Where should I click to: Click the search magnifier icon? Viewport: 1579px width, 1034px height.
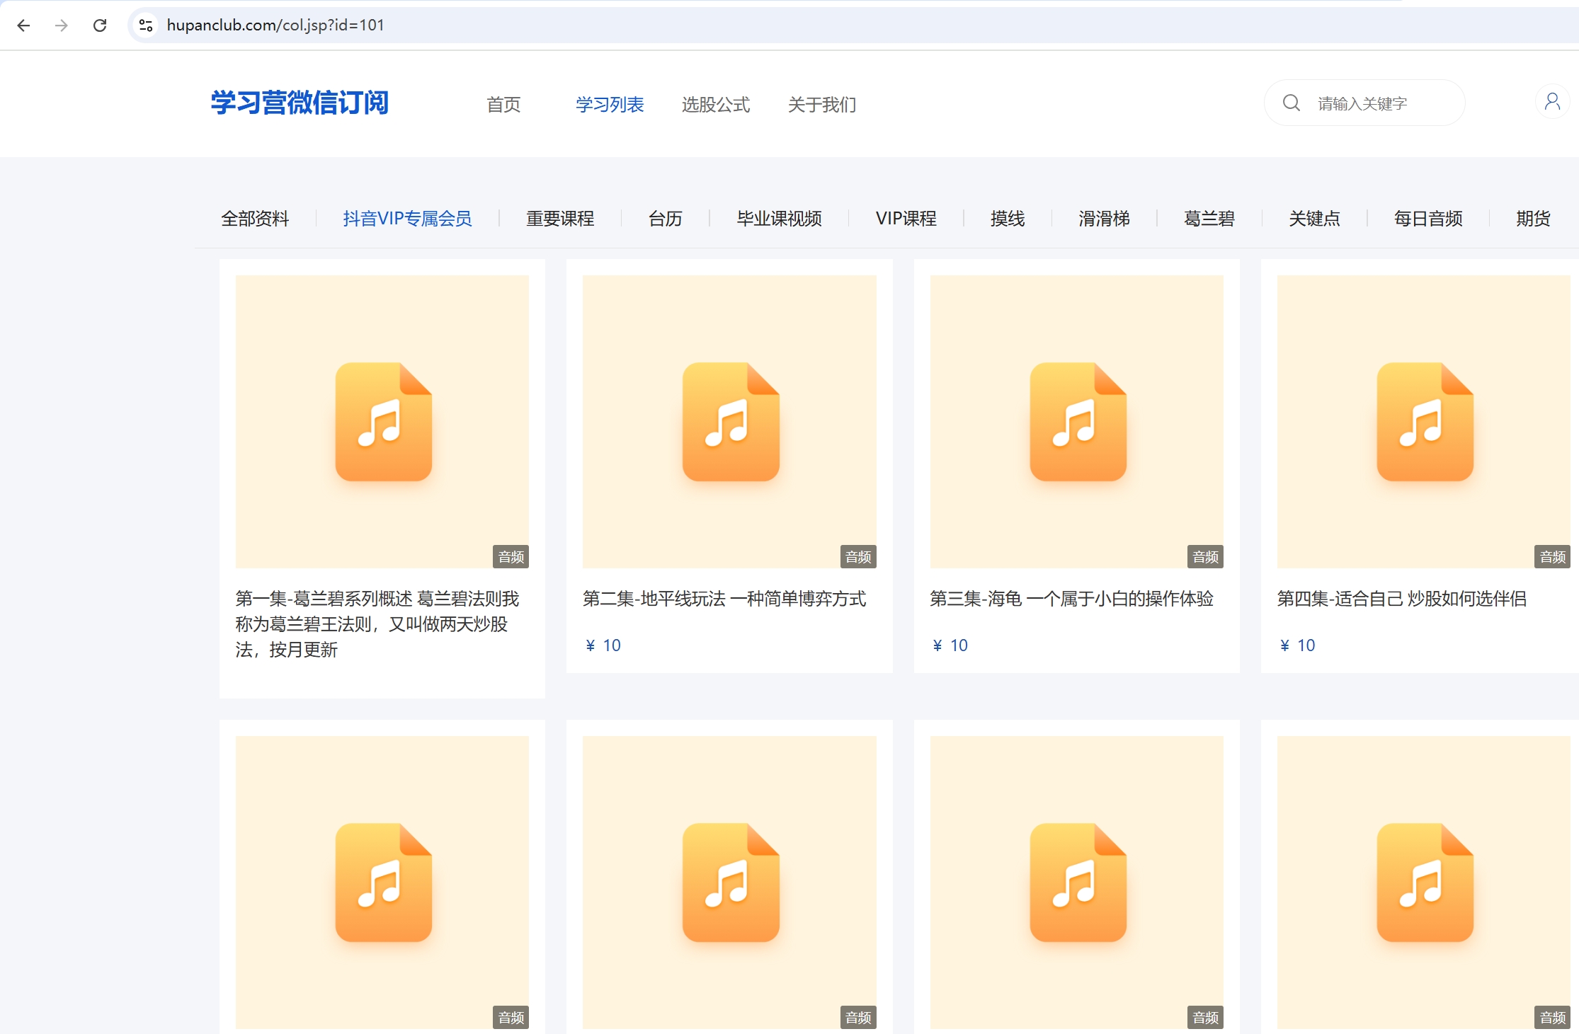tap(1291, 103)
